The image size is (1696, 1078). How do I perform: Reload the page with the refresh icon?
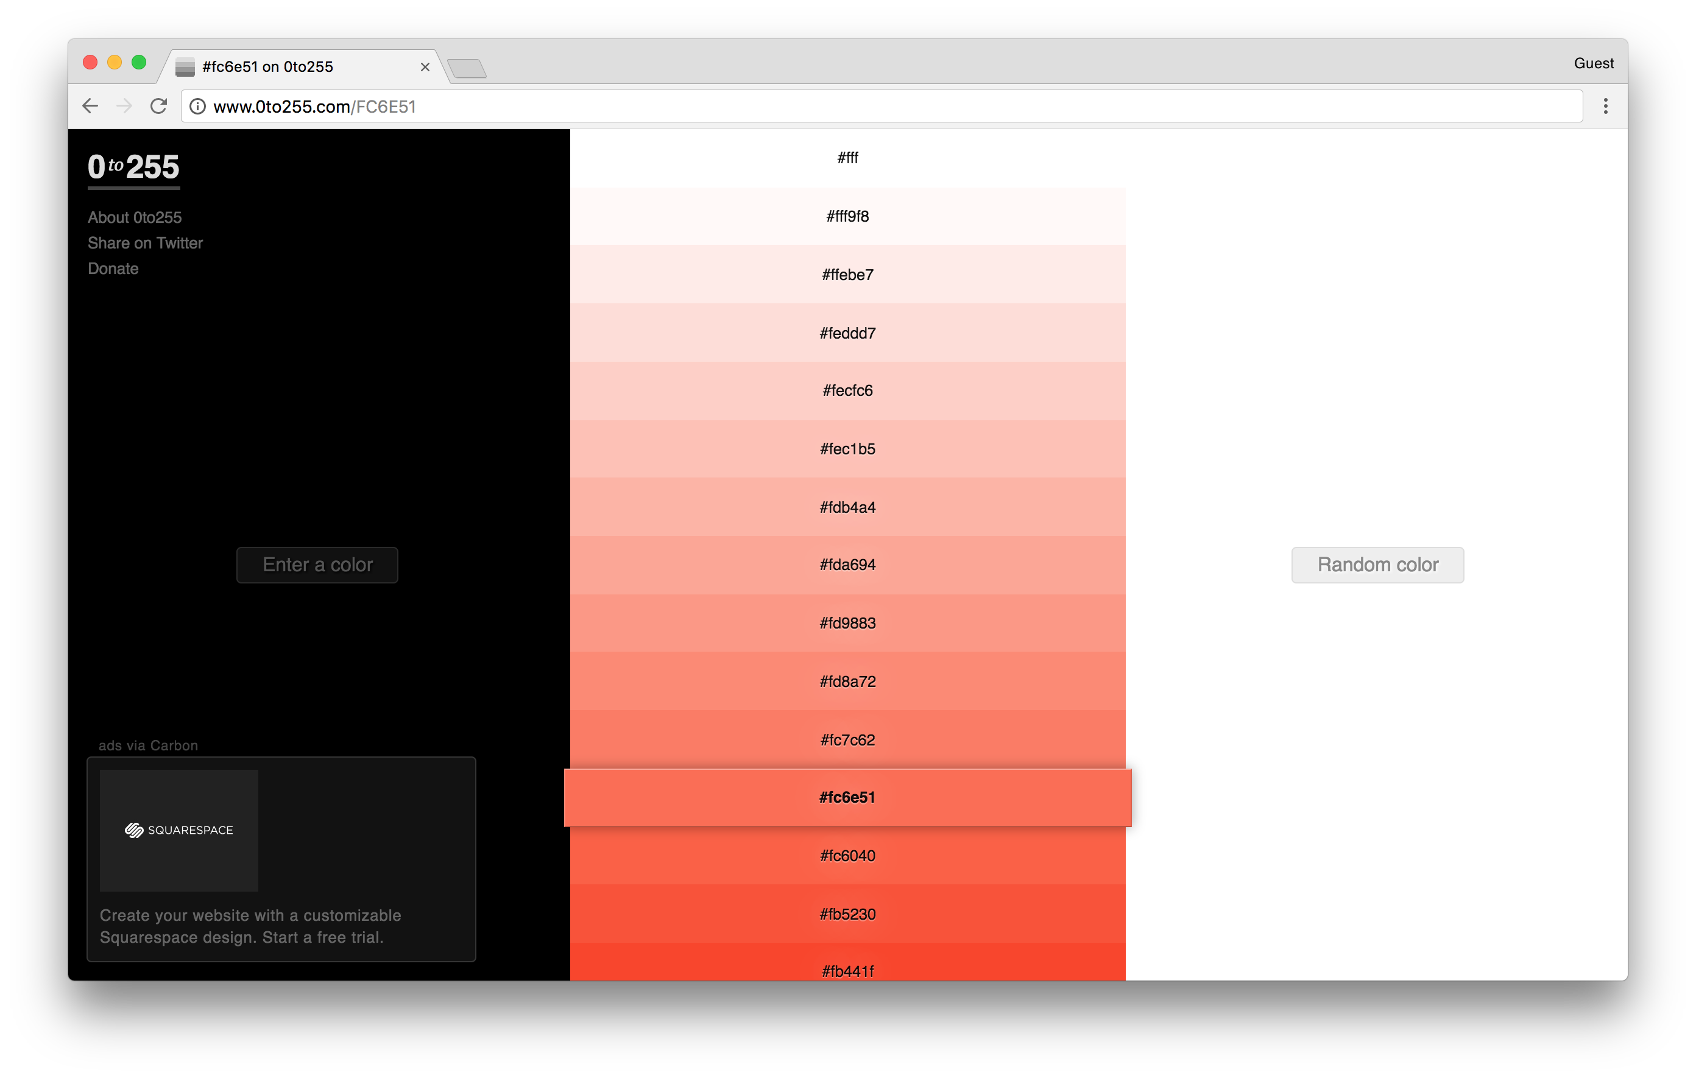click(x=159, y=107)
